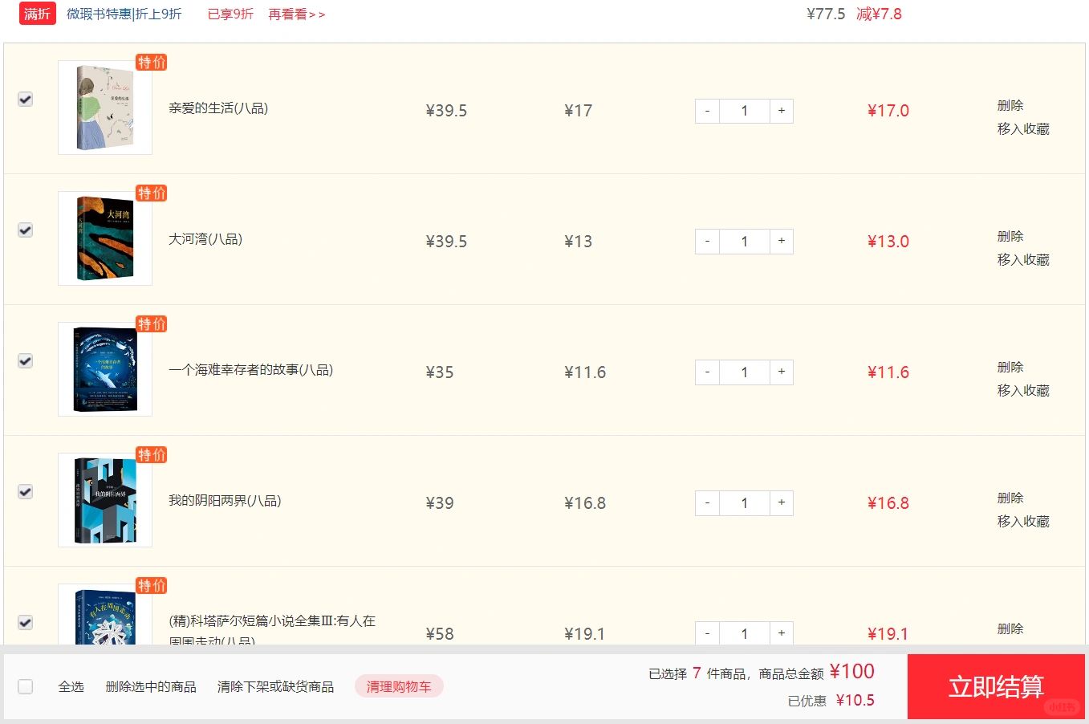Screen dimensions: 1089x724
Task: Delete 亲爱的生活 from cart
Action: click(1010, 105)
